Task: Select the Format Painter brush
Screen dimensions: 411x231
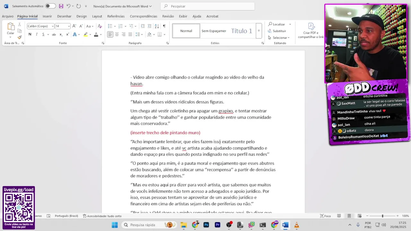Action: [x=20, y=37]
